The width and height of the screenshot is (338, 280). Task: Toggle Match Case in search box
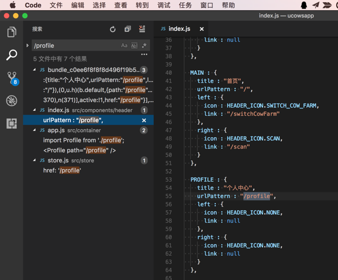pyautogui.click(x=124, y=46)
